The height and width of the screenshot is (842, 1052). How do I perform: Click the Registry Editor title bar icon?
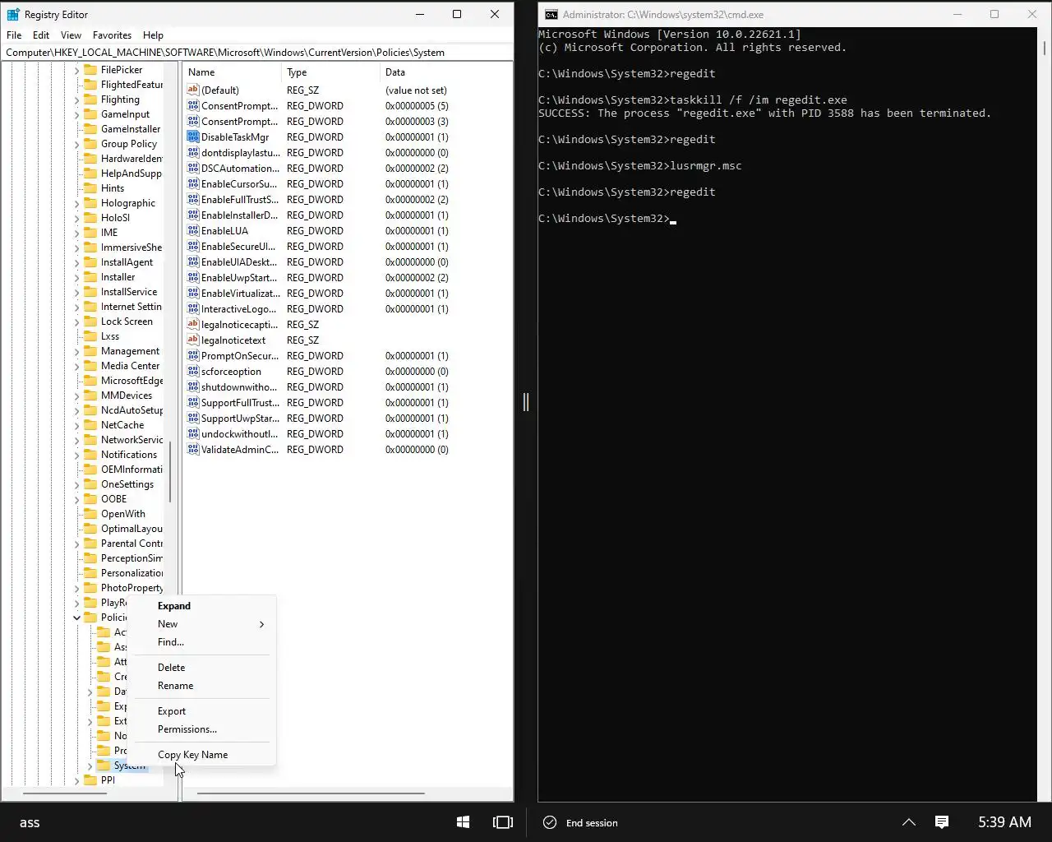tap(13, 14)
